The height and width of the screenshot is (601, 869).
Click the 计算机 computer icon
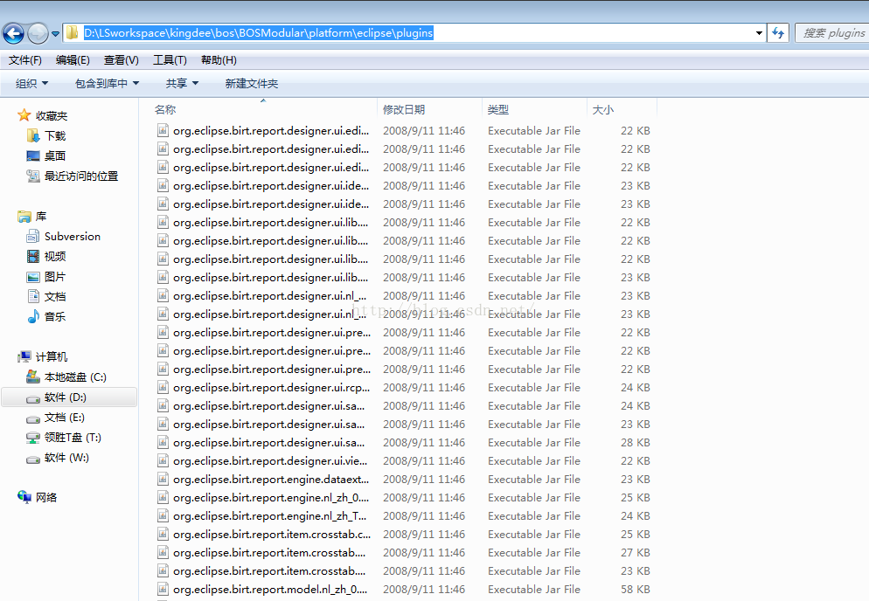pyautogui.click(x=24, y=356)
